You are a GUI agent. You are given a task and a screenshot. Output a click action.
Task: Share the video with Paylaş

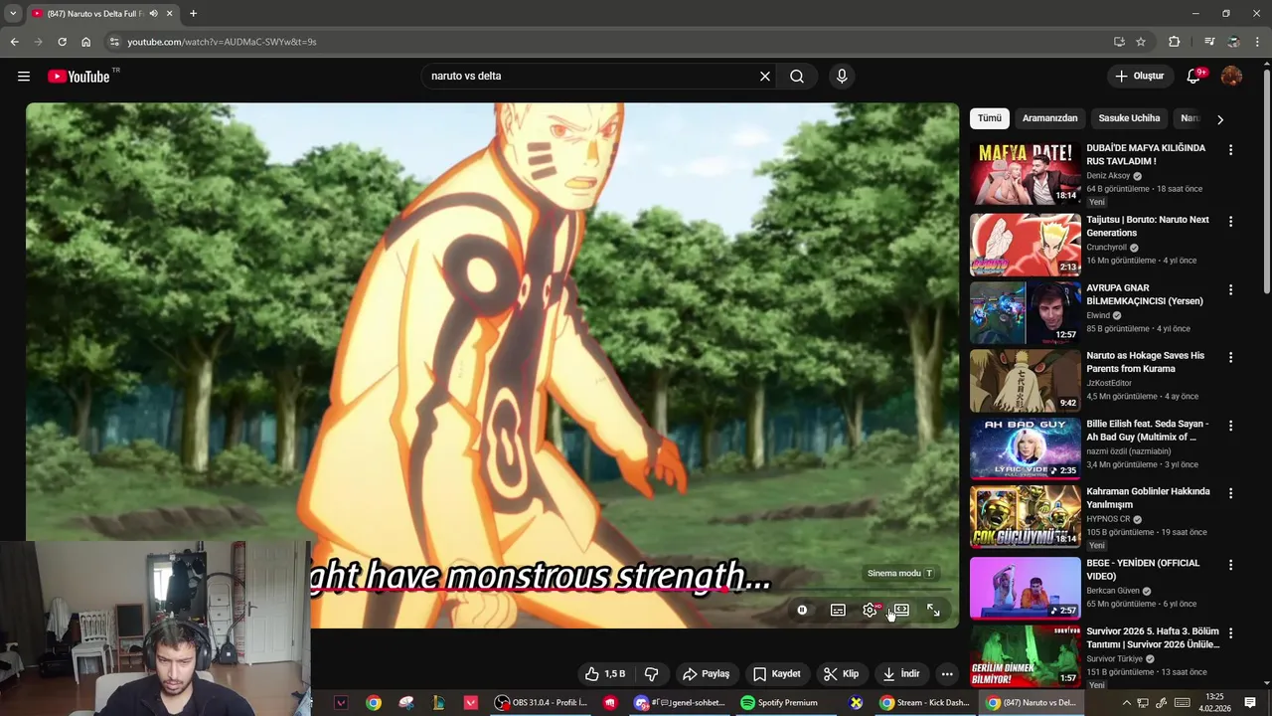(706, 674)
